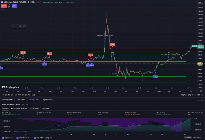Click the red sell price button

(4, 6)
